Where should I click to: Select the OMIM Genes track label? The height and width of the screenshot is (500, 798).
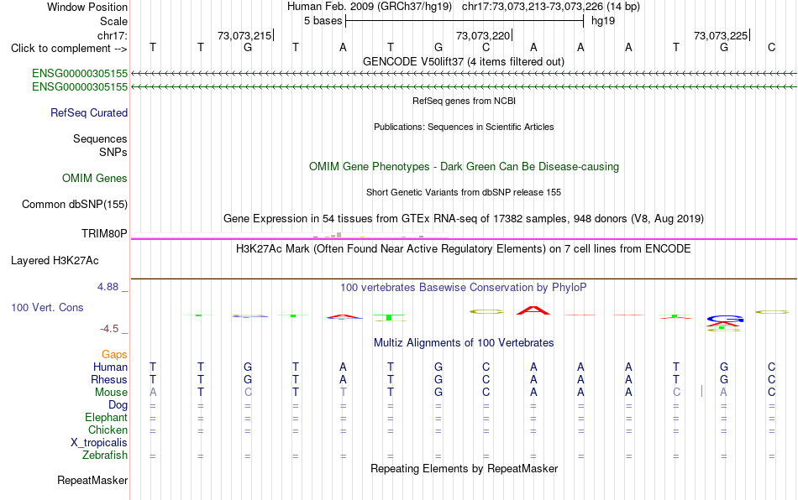tap(95, 179)
